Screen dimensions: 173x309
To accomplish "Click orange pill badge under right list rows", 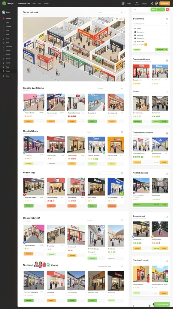I will pyautogui.click(x=146, y=45).
